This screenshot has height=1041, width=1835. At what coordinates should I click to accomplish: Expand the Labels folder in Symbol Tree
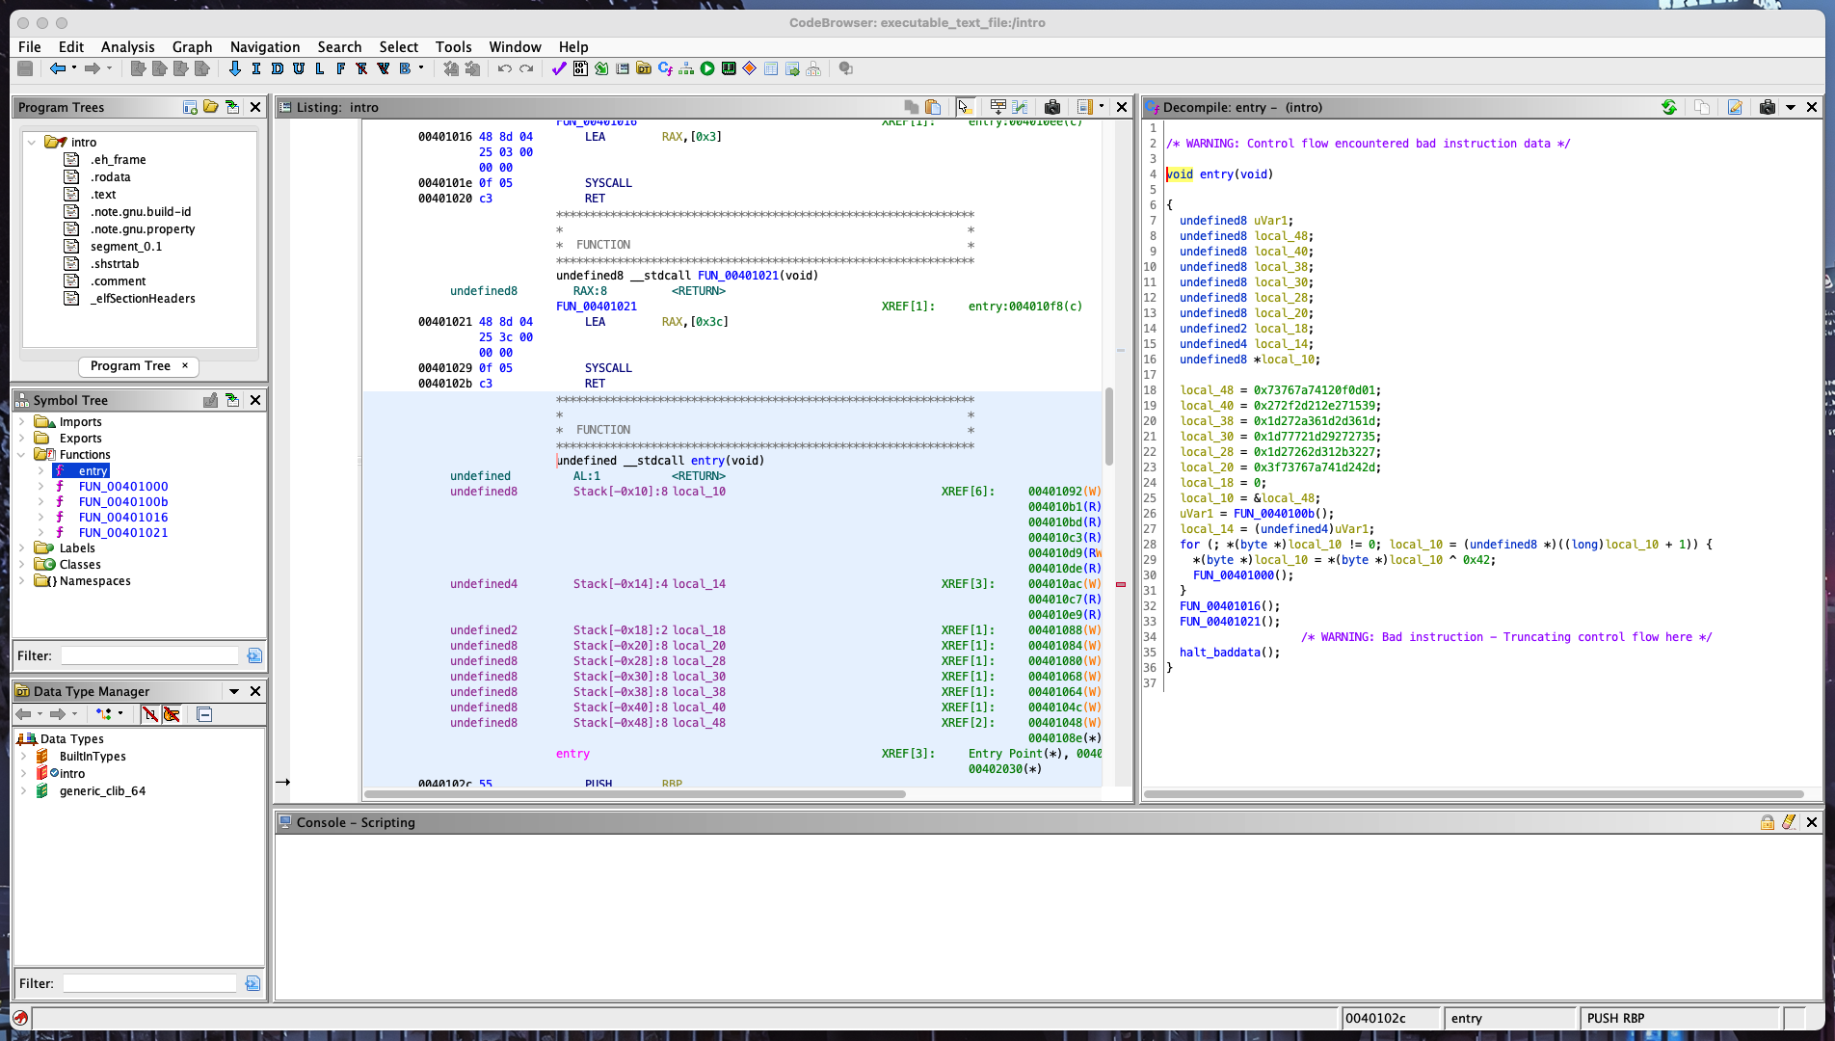tap(21, 547)
